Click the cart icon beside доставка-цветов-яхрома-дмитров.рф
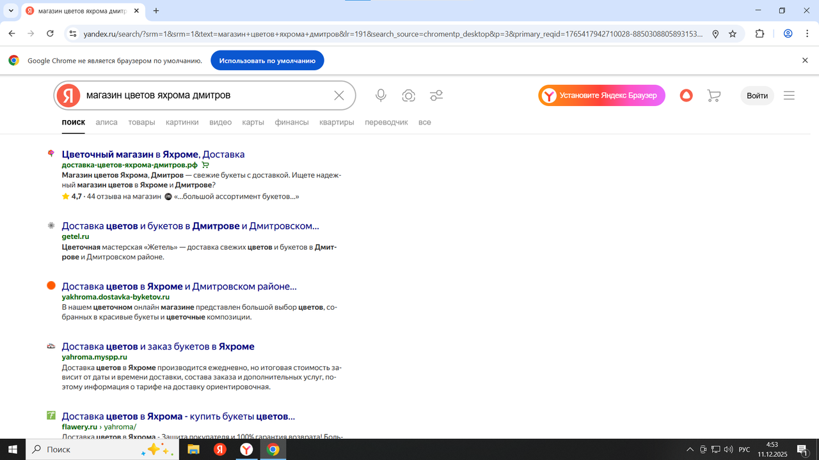The width and height of the screenshot is (819, 460). coord(205,165)
